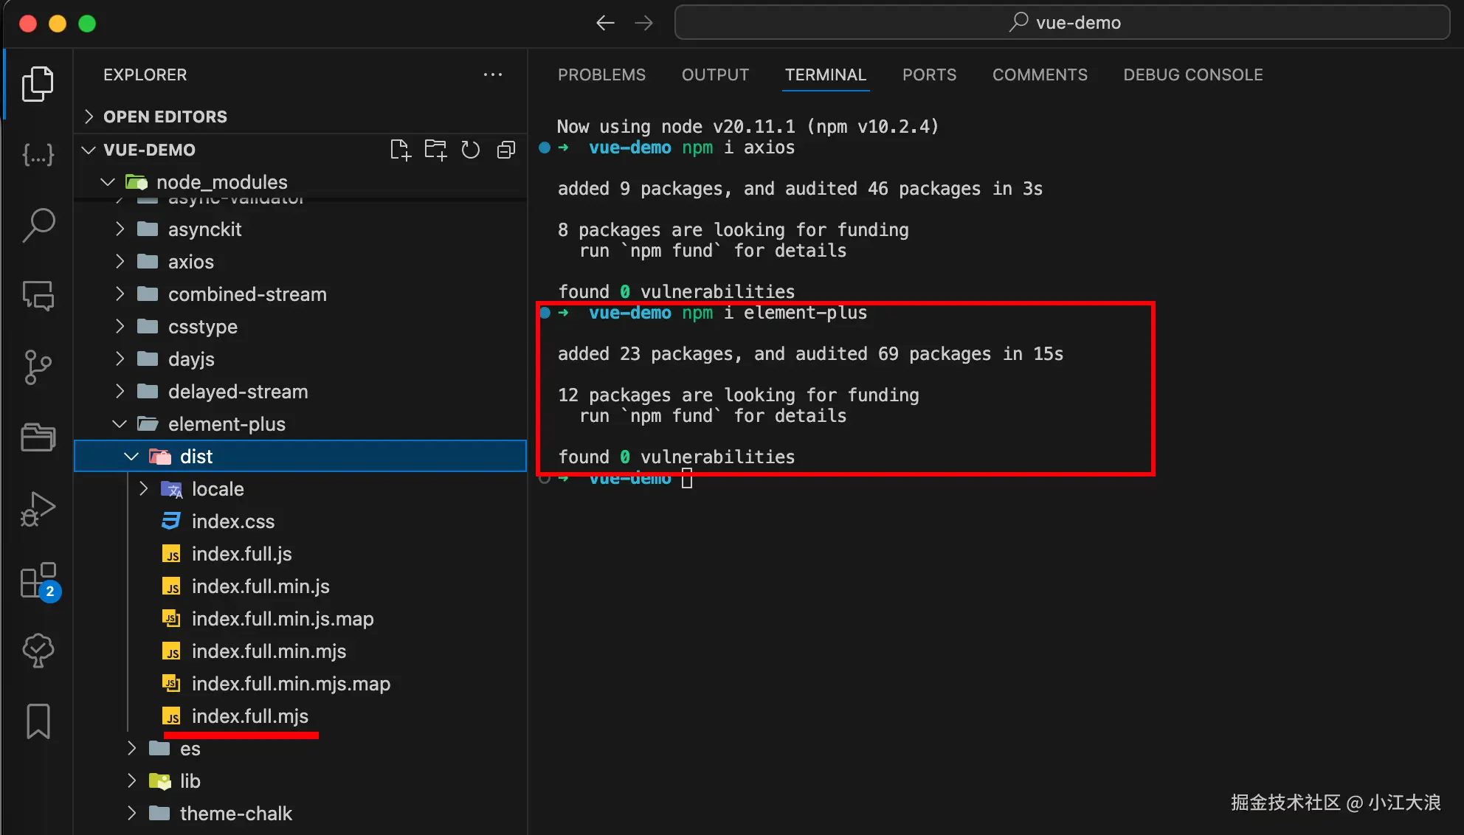Switch to the DEBUG CONSOLE tab
Viewport: 1464px width, 835px height.
point(1192,75)
